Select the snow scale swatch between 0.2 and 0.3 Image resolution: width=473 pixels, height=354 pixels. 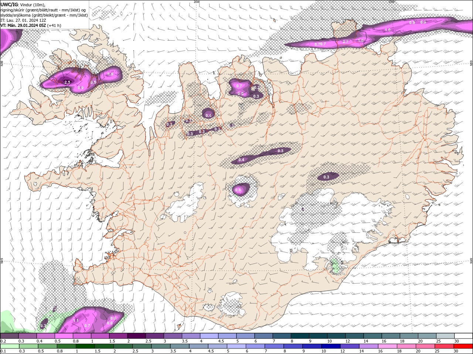click(x=9, y=336)
